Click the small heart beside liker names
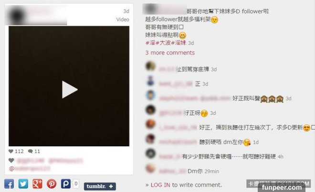The image size is (315, 192). pos(11,161)
